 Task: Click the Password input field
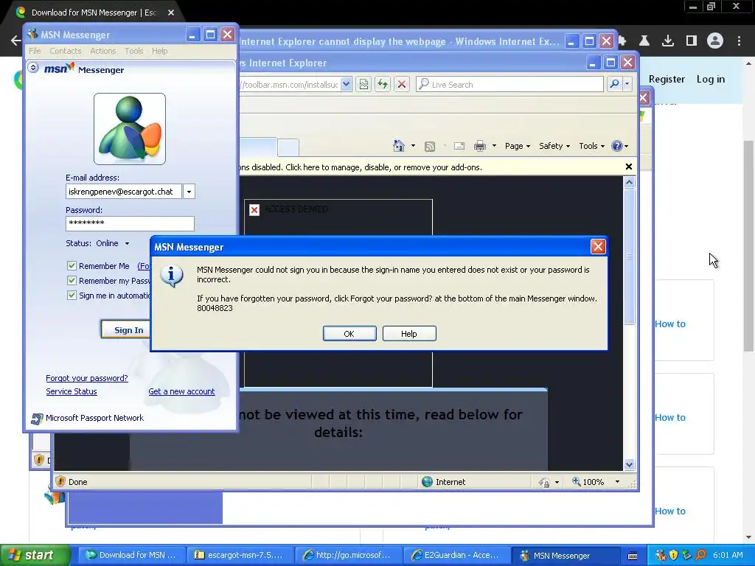click(130, 223)
